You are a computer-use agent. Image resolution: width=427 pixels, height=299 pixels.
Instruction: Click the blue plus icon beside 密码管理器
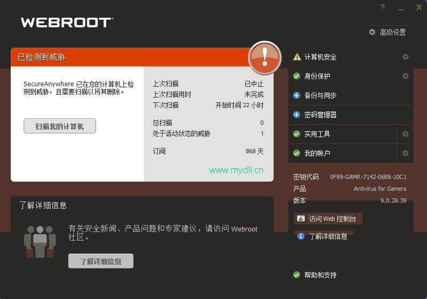tap(297, 115)
